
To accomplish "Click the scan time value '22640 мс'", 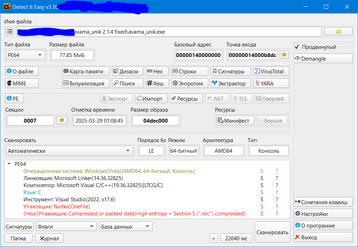I will (236, 238).
